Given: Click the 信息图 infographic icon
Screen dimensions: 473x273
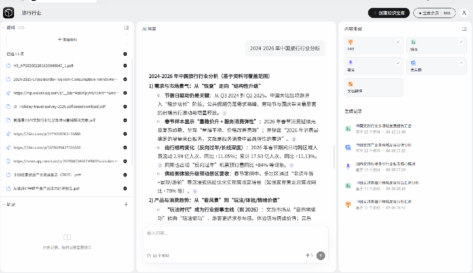Looking at the screenshot, I should (413, 63).
